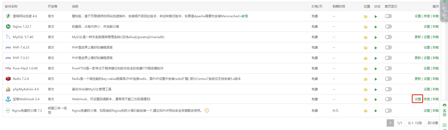Click 卸载 for PHP-7.3.31
Viewport: 448px width, 130px height.
coord(436,58)
